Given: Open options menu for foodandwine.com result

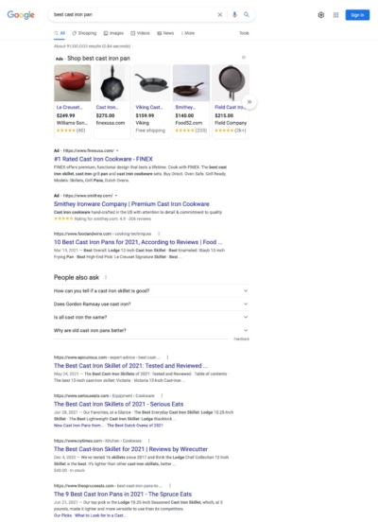Looking at the screenshot, I should click(x=159, y=234).
